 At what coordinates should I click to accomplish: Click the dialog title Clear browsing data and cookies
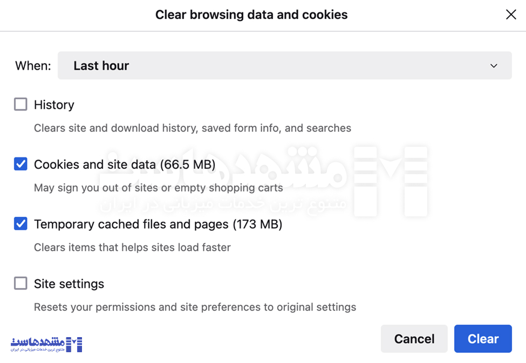click(251, 15)
